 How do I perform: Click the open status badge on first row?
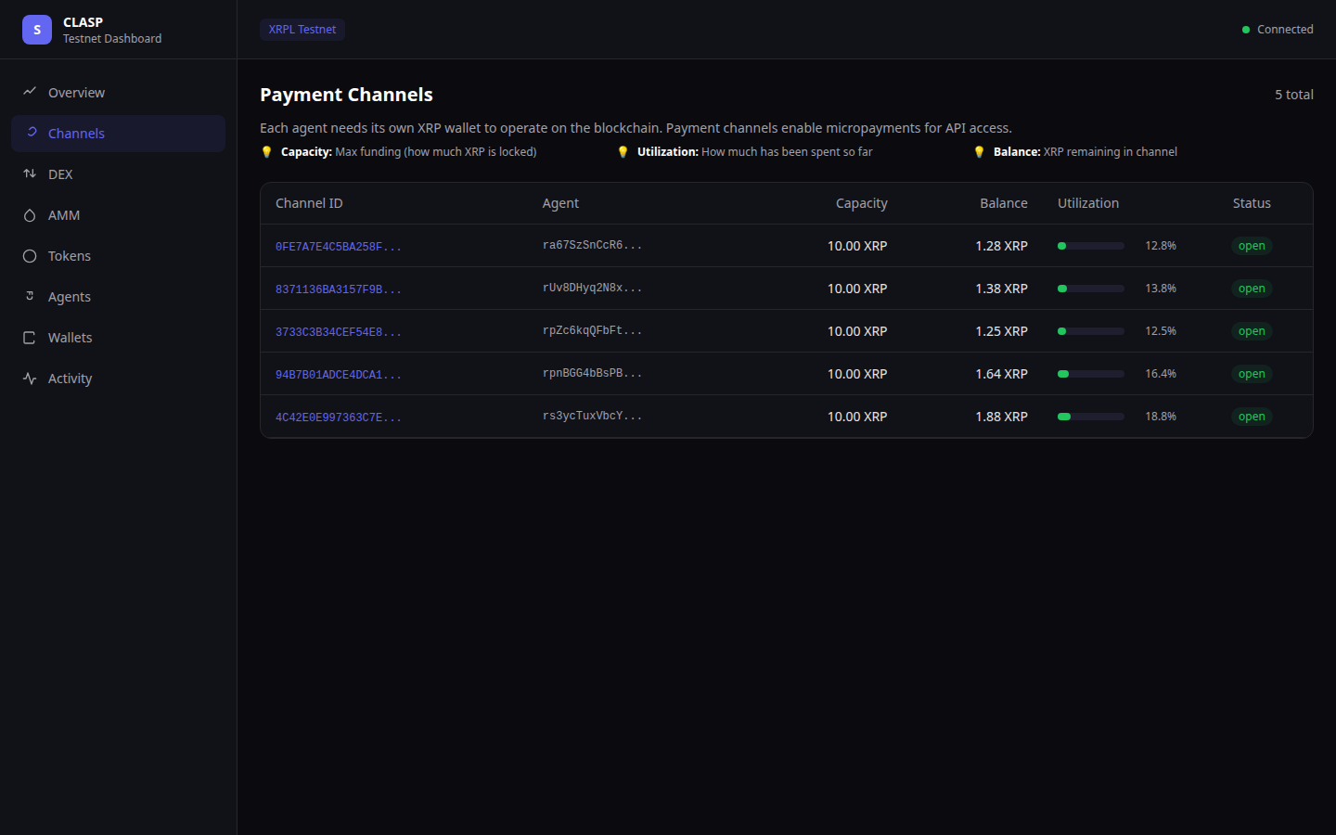[x=1252, y=245]
